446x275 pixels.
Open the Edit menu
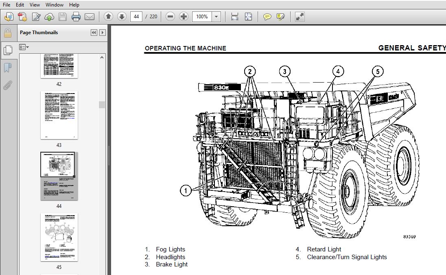tap(20, 5)
